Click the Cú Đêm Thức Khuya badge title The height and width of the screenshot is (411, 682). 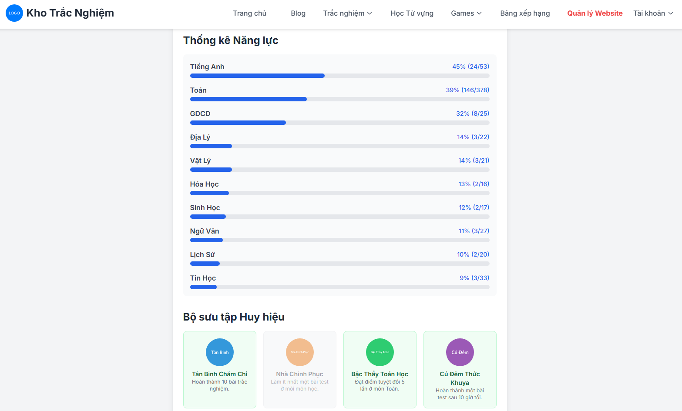[x=460, y=378]
